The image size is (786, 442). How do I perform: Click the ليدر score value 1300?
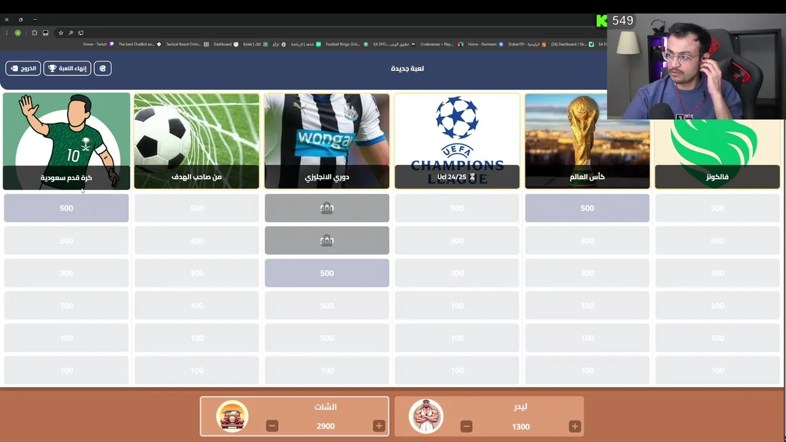coord(521,427)
